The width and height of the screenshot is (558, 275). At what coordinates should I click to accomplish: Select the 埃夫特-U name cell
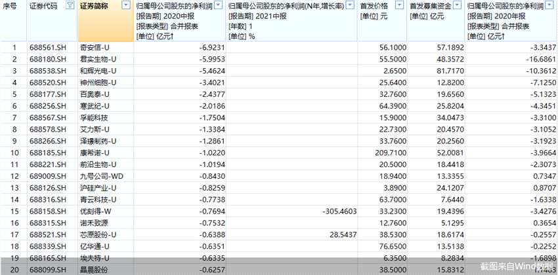coord(95,258)
